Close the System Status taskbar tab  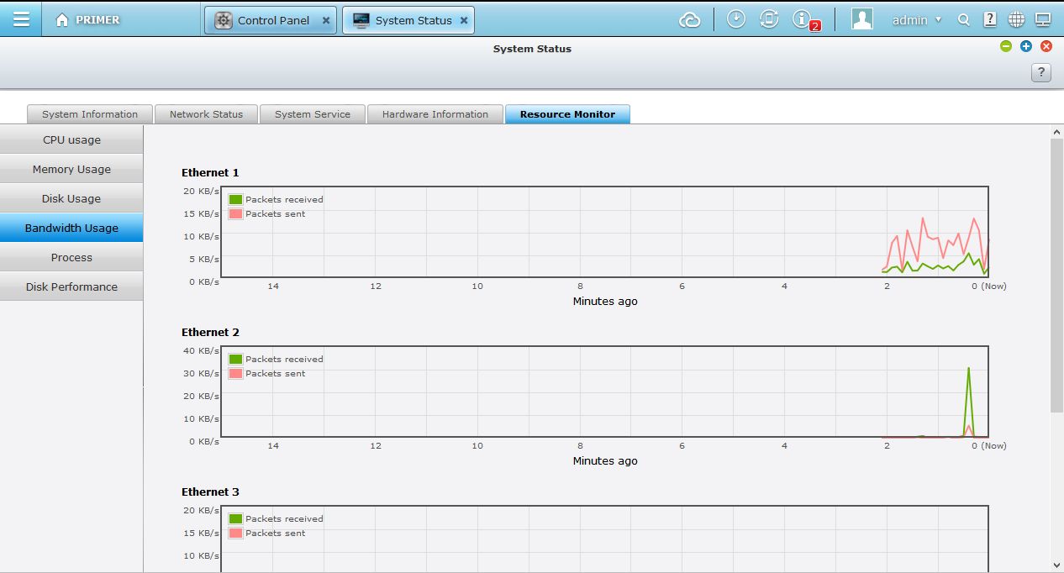click(463, 20)
